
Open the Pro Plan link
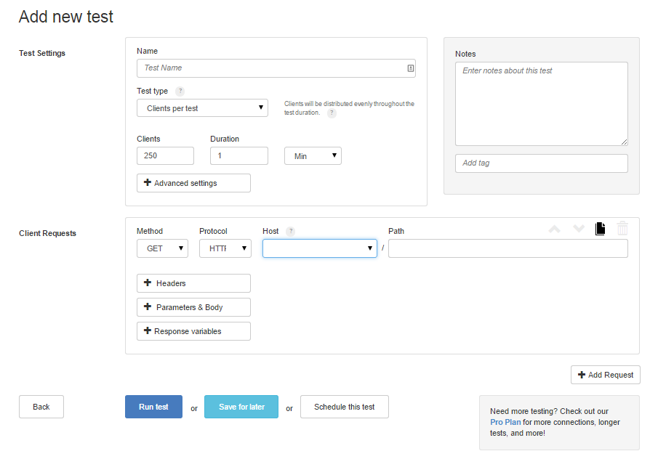(505, 422)
